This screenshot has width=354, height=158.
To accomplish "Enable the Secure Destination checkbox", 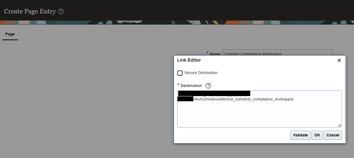I will pyautogui.click(x=180, y=73).
